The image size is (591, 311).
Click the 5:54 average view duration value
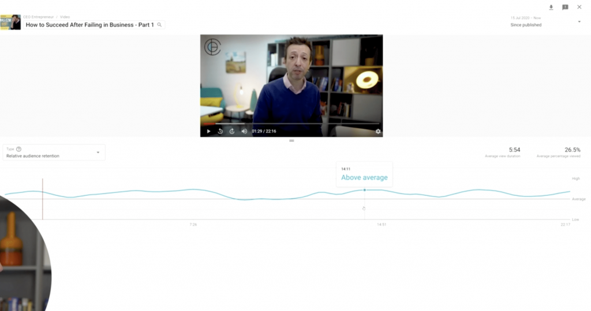pyautogui.click(x=514, y=150)
